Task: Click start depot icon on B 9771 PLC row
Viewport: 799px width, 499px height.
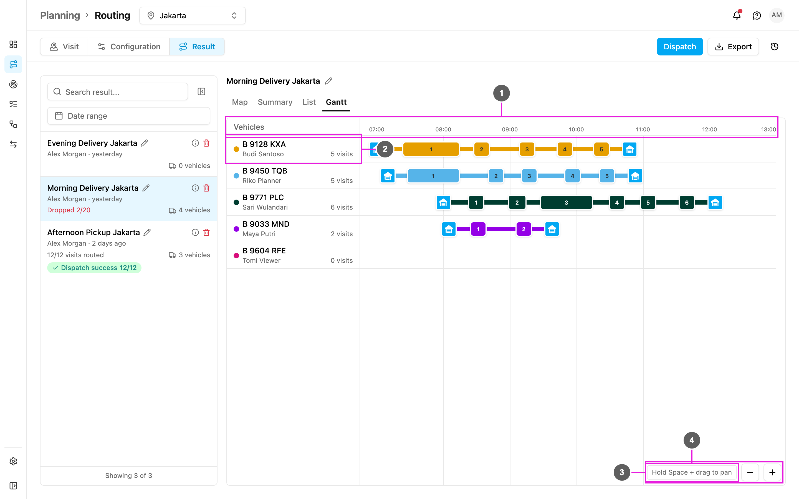Action: pos(443,202)
